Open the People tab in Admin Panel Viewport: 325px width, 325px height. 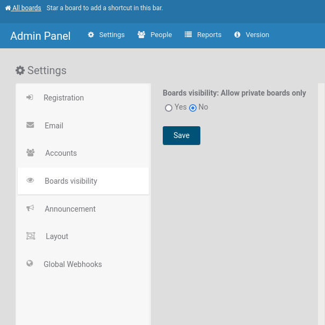pos(161,35)
